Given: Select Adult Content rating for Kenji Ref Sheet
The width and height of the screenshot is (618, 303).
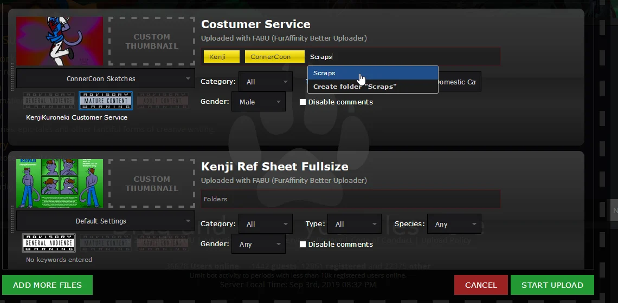Looking at the screenshot, I should tap(163, 243).
